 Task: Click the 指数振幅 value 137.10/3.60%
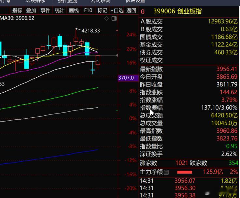tap(219, 108)
